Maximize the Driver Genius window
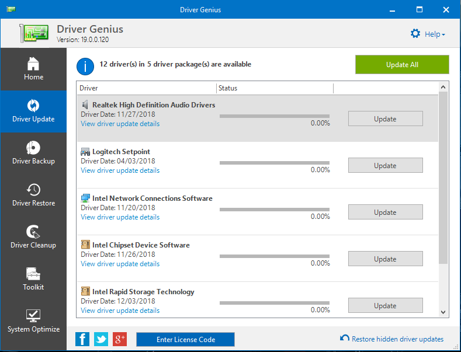Image resolution: width=461 pixels, height=352 pixels. tap(420, 10)
